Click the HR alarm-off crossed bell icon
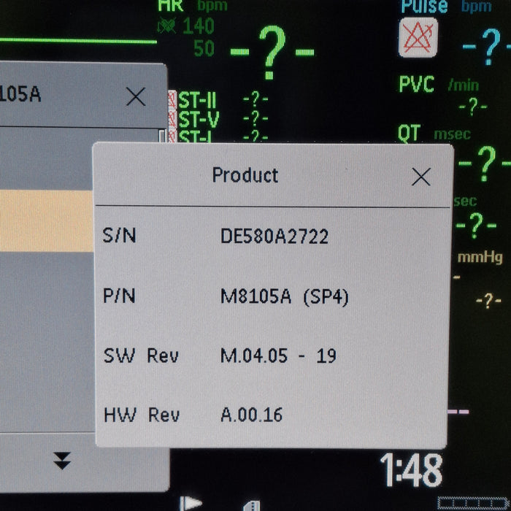This screenshot has width=511, height=511. point(166,27)
